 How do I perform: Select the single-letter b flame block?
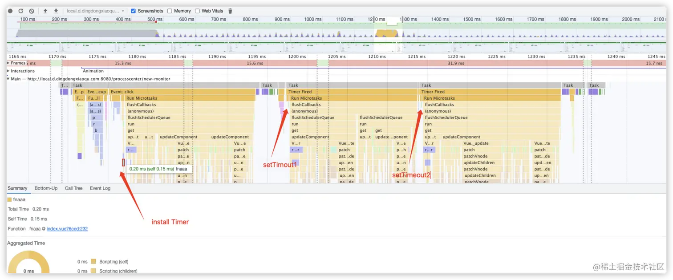(x=98, y=130)
